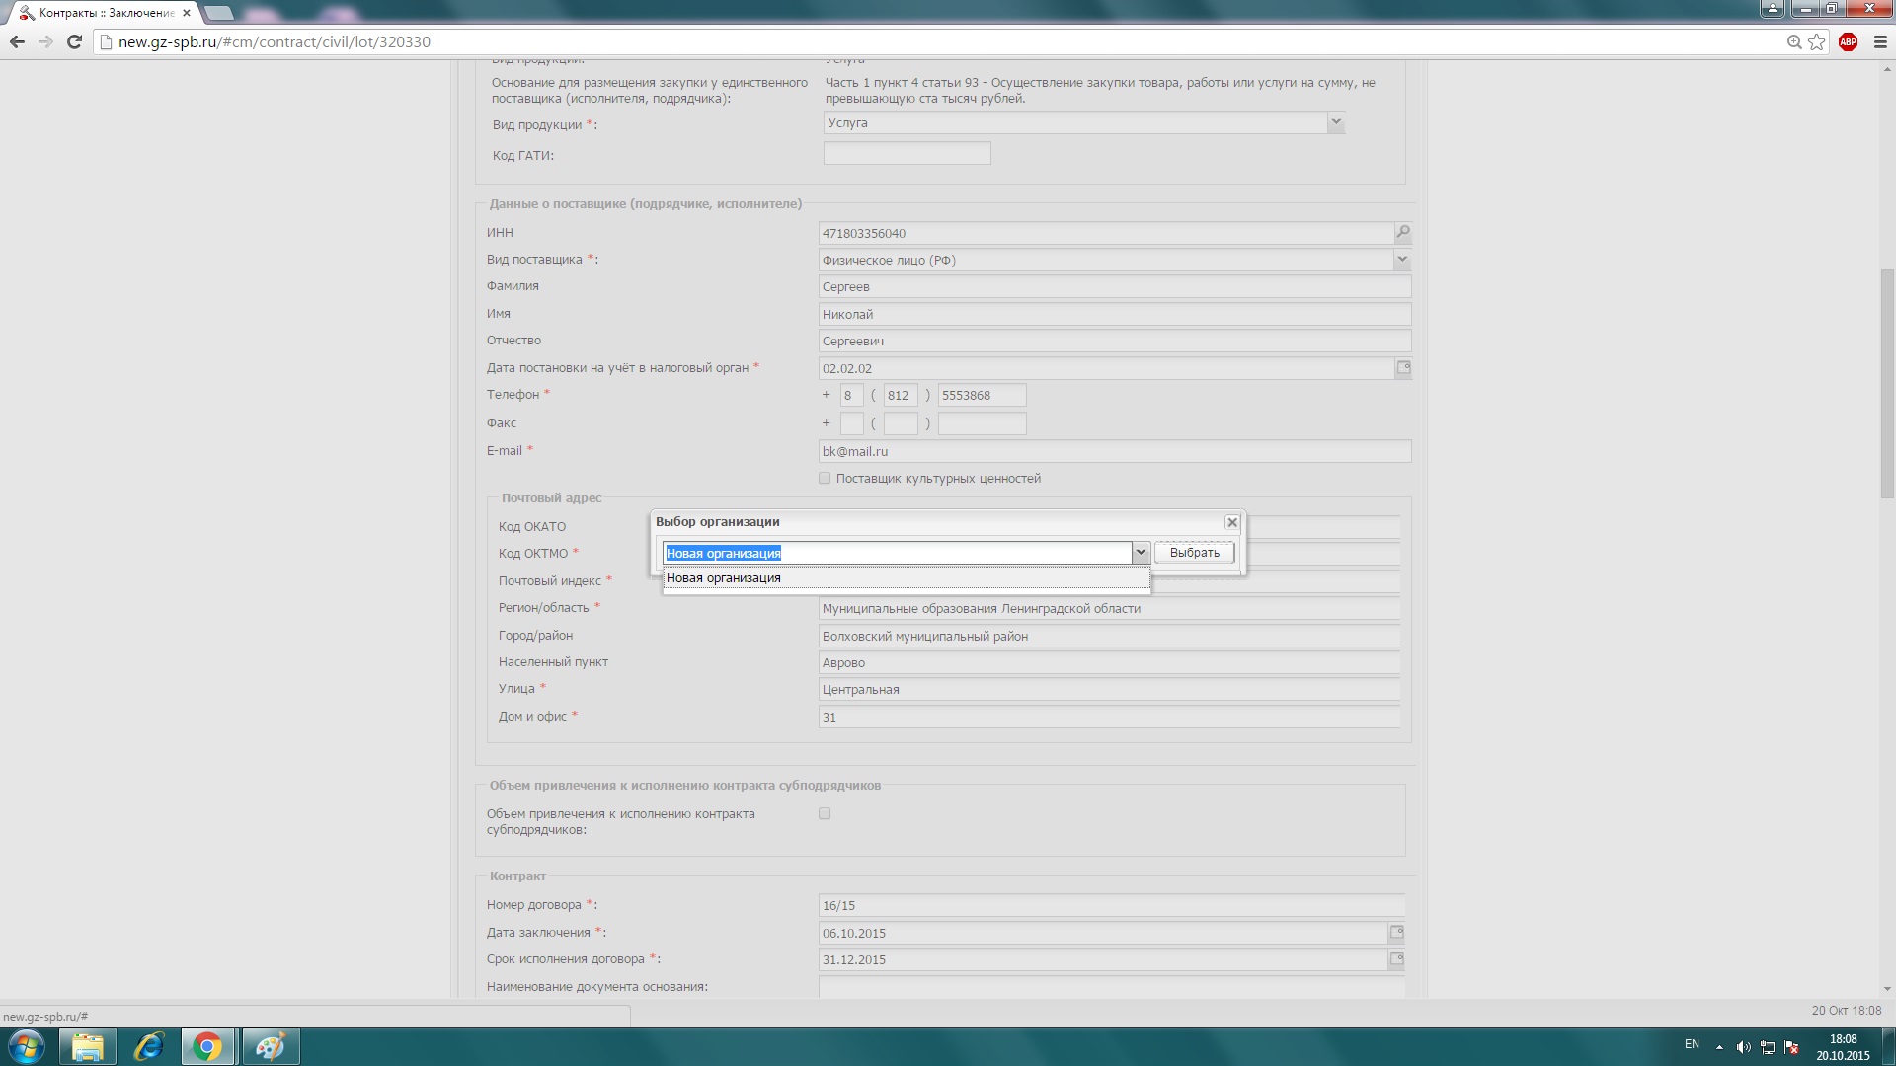Enable the subcontractors involvement volume checkbox
1896x1066 pixels.
pos(825,813)
